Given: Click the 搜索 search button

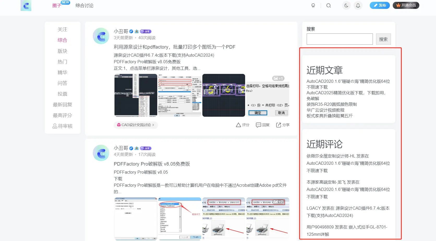Looking at the screenshot, I should click(x=383, y=39).
